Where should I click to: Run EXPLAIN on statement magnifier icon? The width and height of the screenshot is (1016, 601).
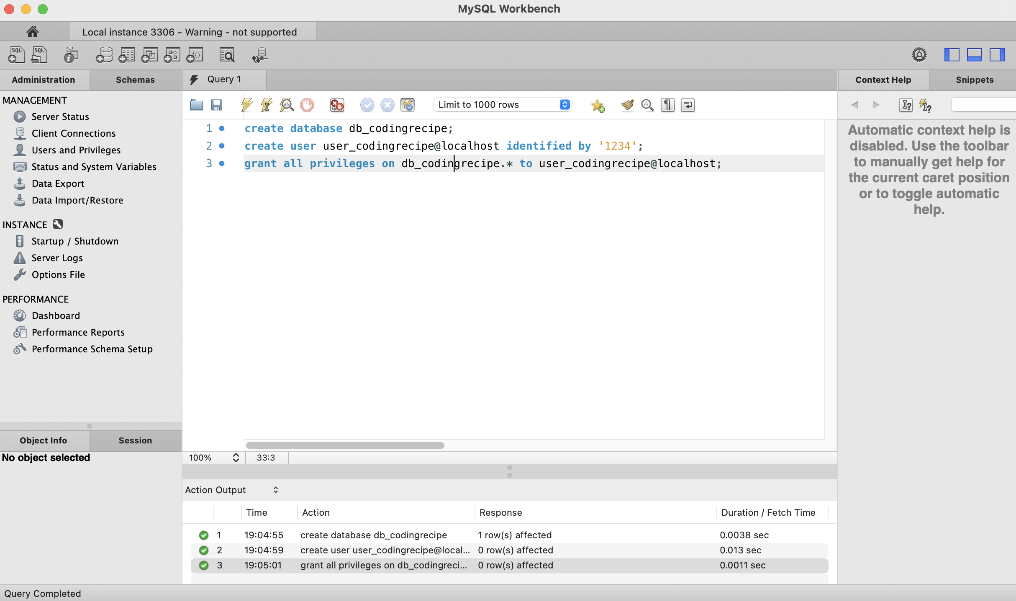tap(287, 104)
